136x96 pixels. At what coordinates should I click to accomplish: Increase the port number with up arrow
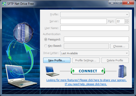[x=127, y=20]
